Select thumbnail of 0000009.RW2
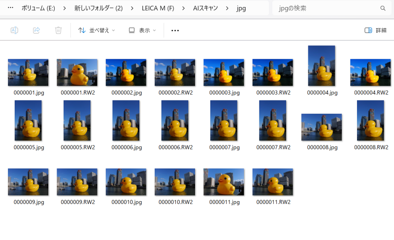Screen dimensions: 394x240 [x=77, y=182]
